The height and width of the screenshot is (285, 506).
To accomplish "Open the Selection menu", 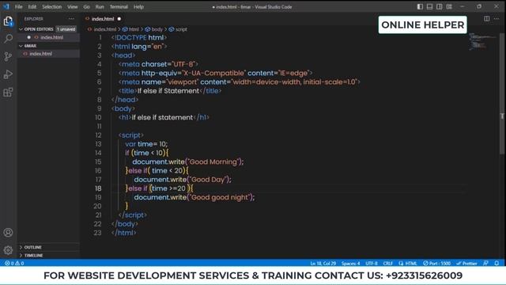I will pos(51,7).
